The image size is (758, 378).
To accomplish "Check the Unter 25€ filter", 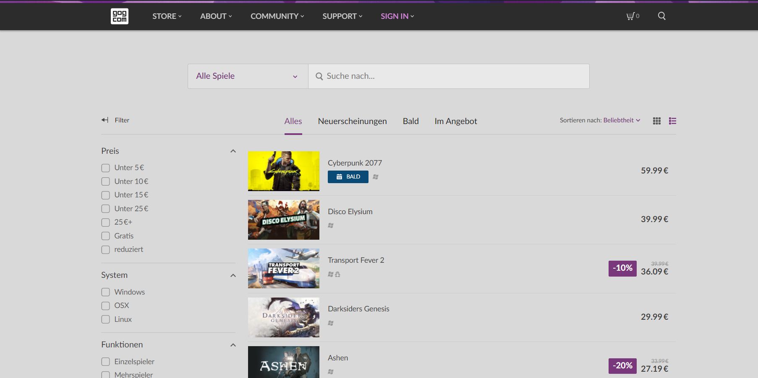I will [x=105, y=209].
